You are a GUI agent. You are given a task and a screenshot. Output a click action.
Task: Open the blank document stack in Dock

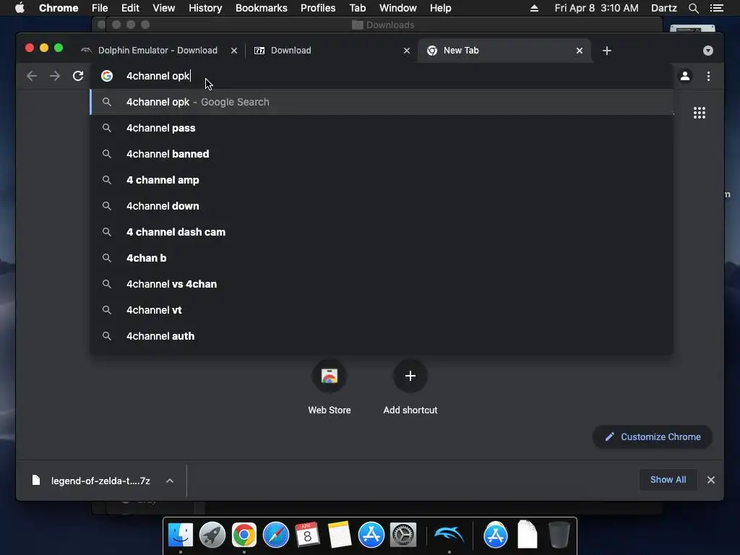527,535
